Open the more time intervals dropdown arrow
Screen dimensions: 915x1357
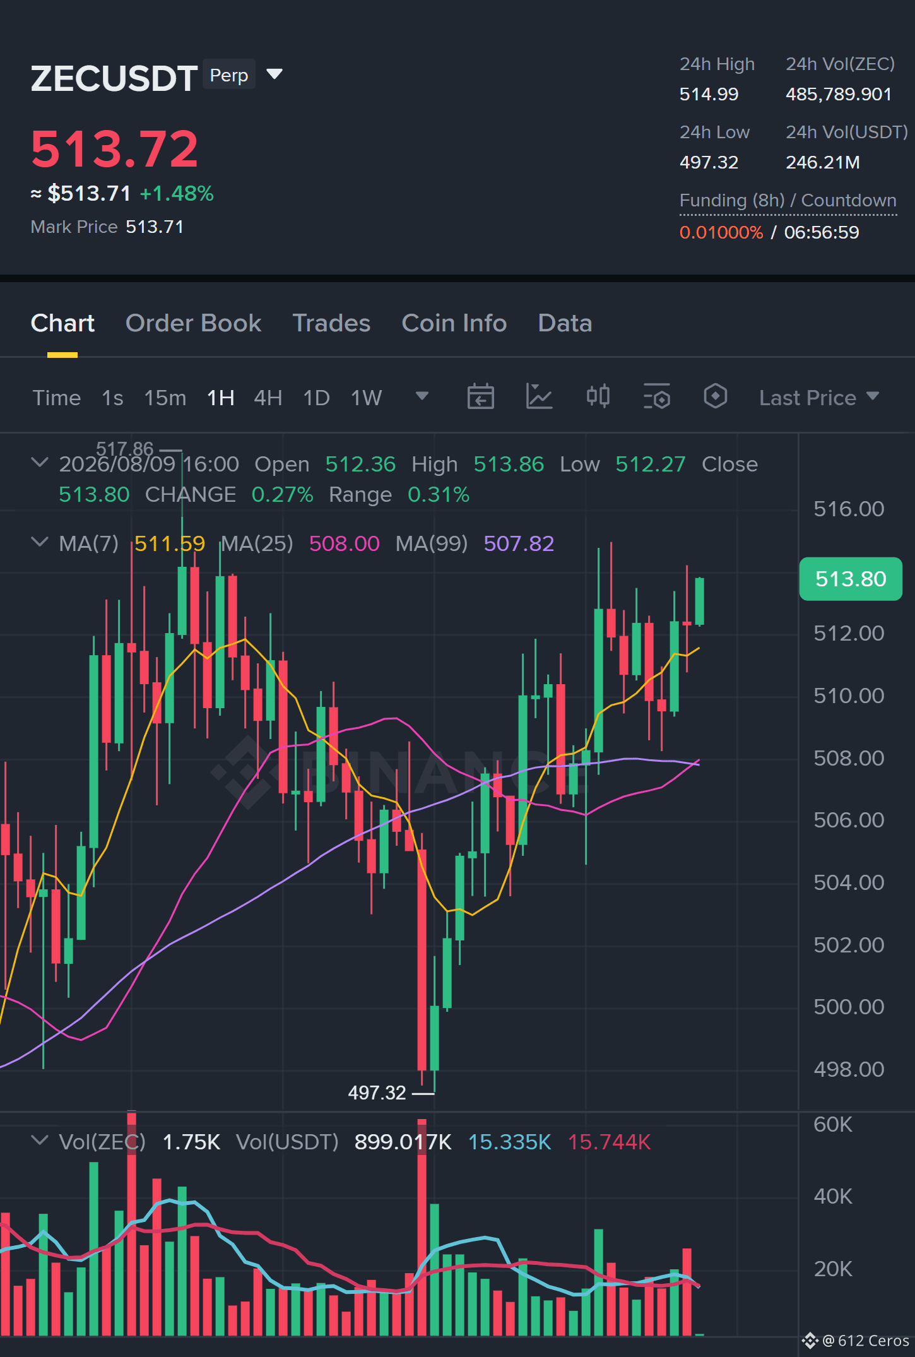click(x=422, y=396)
